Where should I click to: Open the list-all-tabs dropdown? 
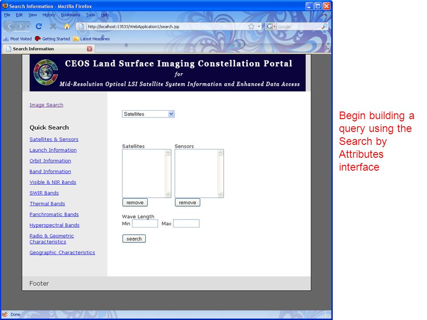coord(328,49)
